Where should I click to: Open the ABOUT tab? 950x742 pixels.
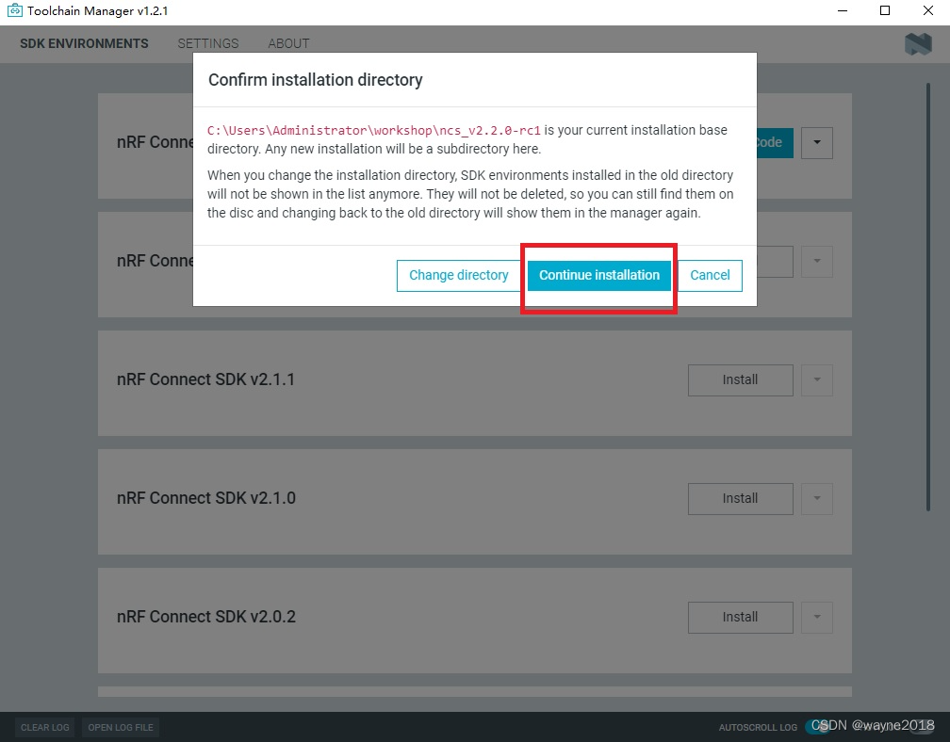click(x=288, y=43)
